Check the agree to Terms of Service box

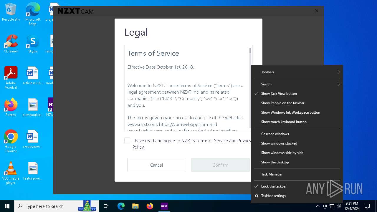127,141
